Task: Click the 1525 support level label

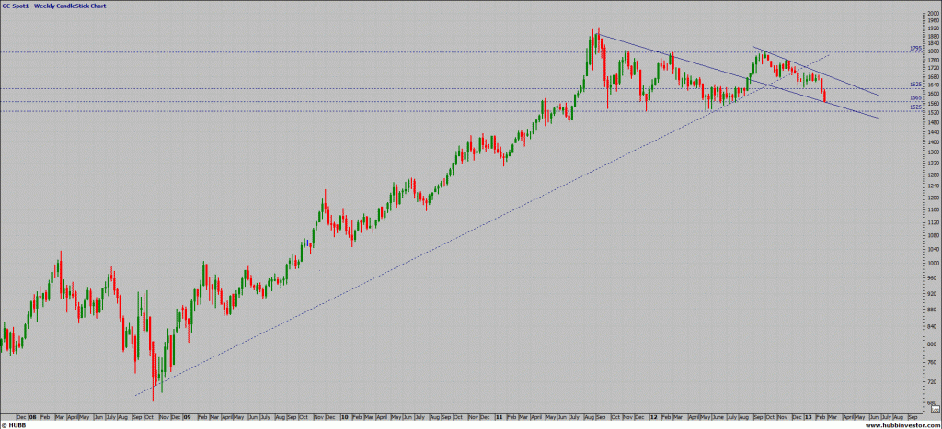Action: [x=915, y=107]
